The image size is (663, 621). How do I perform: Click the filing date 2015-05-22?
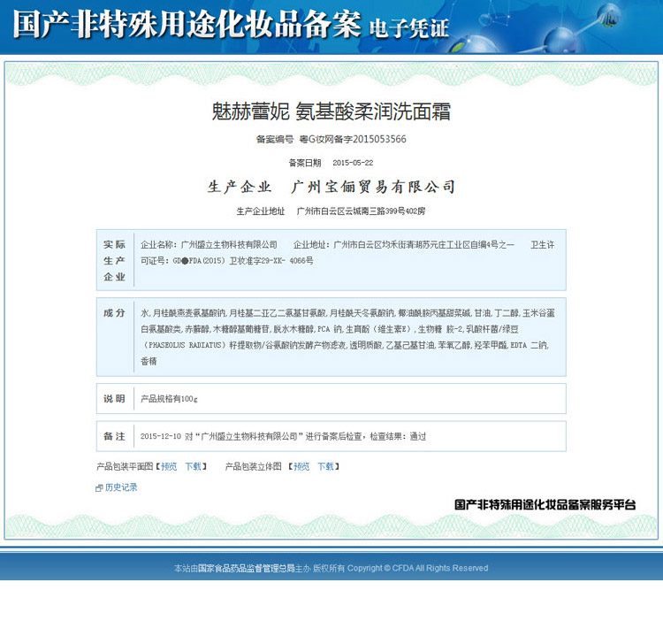pyautogui.click(x=353, y=163)
